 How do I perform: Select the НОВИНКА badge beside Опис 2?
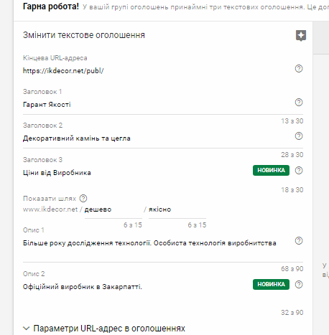click(271, 284)
